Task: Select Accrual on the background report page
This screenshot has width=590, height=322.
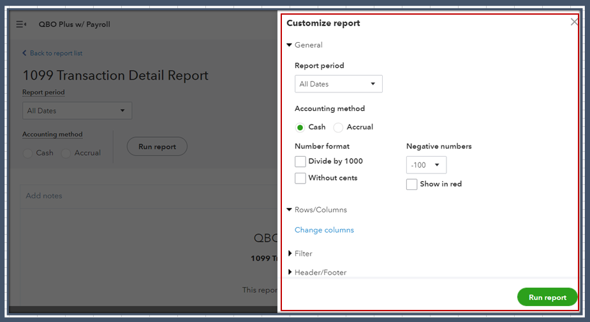Action: pyautogui.click(x=66, y=153)
